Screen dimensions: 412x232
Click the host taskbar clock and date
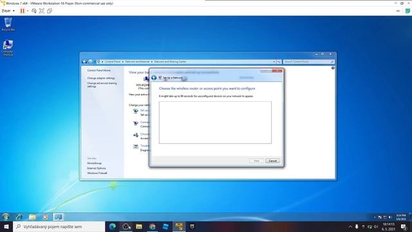click(389, 226)
